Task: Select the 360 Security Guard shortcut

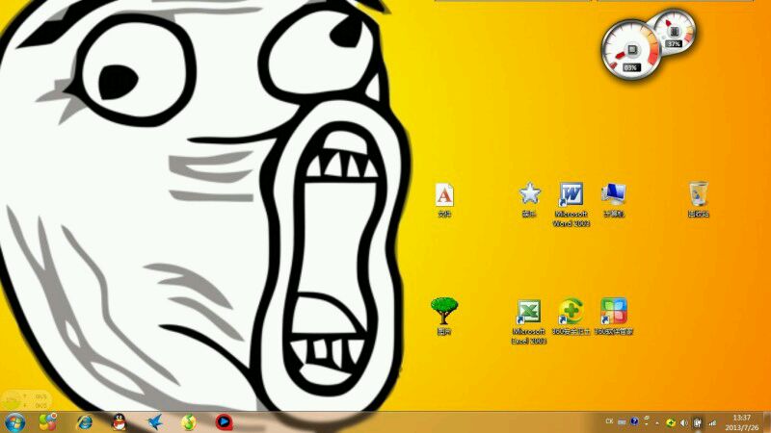Action: click(x=571, y=318)
